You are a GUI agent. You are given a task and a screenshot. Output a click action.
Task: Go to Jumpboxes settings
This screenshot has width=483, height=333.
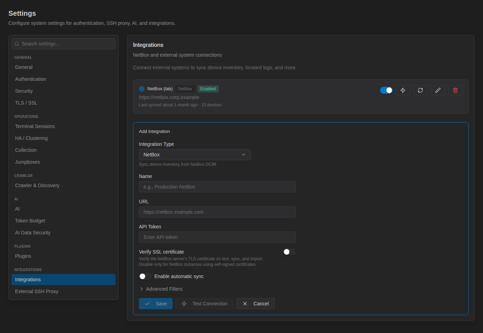pyautogui.click(x=63, y=162)
